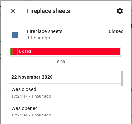This screenshot has height=124, width=132.
Task: Click the white Closed label in the history bar
Action: pyautogui.click(x=25, y=51)
